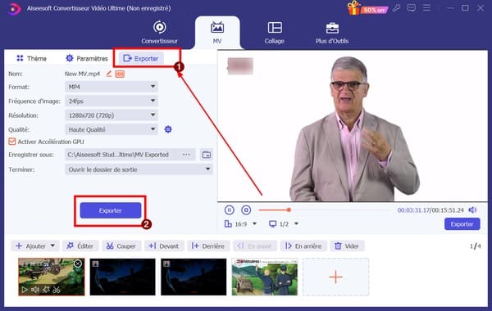This screenshot has width=492, height=311.
Task: Click the Ajouter button
Action: 31,246
